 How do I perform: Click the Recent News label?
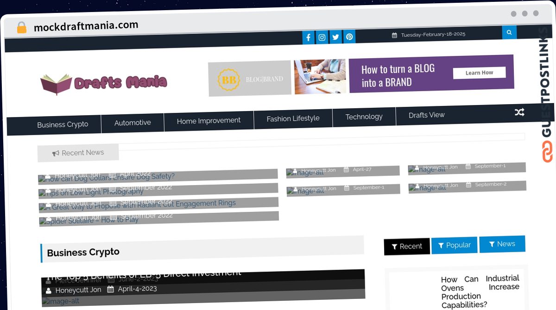82,153
